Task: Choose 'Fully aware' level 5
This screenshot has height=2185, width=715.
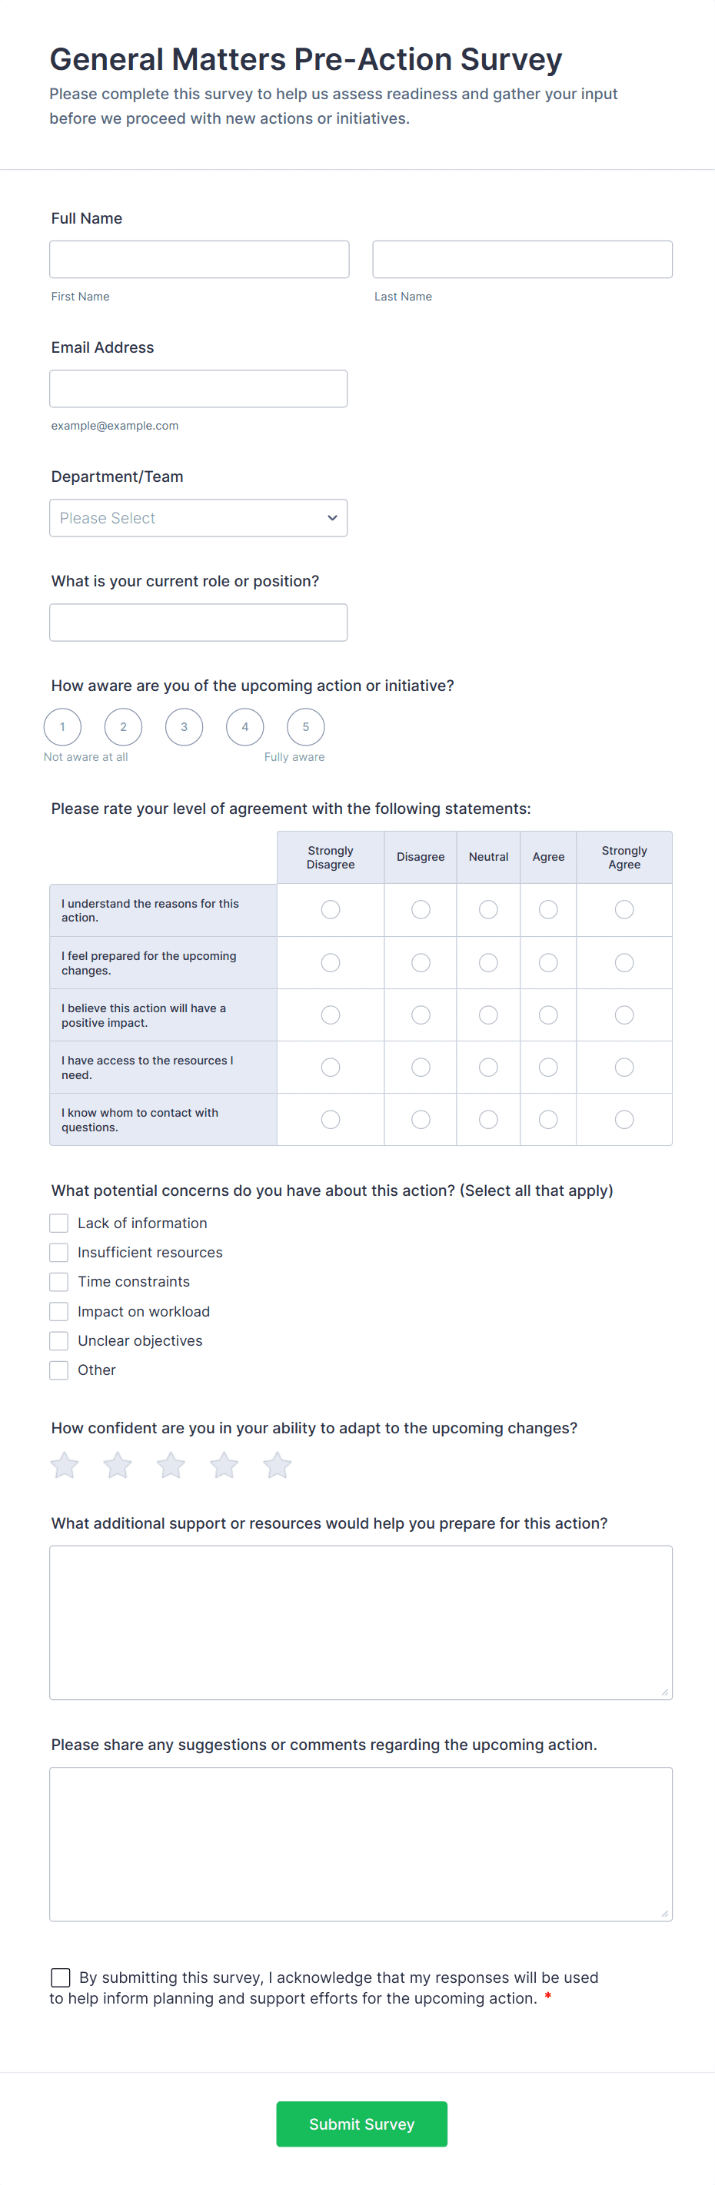Action: [305, 726]
